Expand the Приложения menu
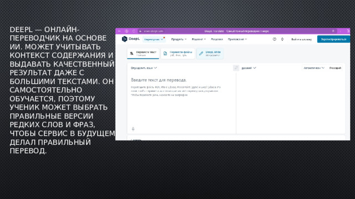355x199 pixels. pyautogui.click(x=237, y=39)
